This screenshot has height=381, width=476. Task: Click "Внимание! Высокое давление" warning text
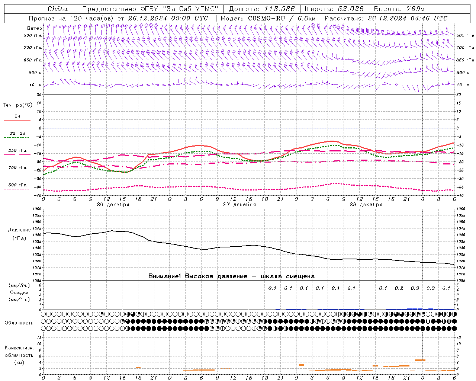198,276
